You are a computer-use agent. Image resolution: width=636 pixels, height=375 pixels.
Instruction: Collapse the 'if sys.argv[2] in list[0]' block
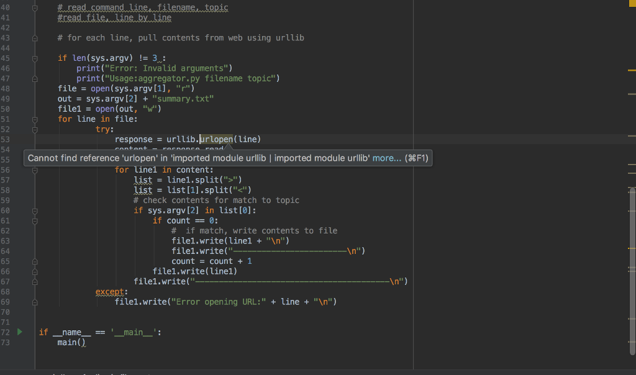[35, 211]
